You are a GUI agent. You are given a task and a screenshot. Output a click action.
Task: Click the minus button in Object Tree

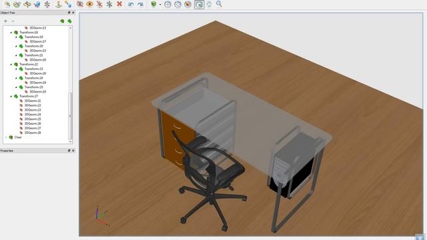[13, 21]
